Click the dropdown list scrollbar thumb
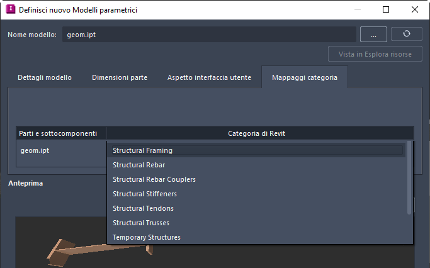This screenshot has height=268, width=430. tap(409, 177)
